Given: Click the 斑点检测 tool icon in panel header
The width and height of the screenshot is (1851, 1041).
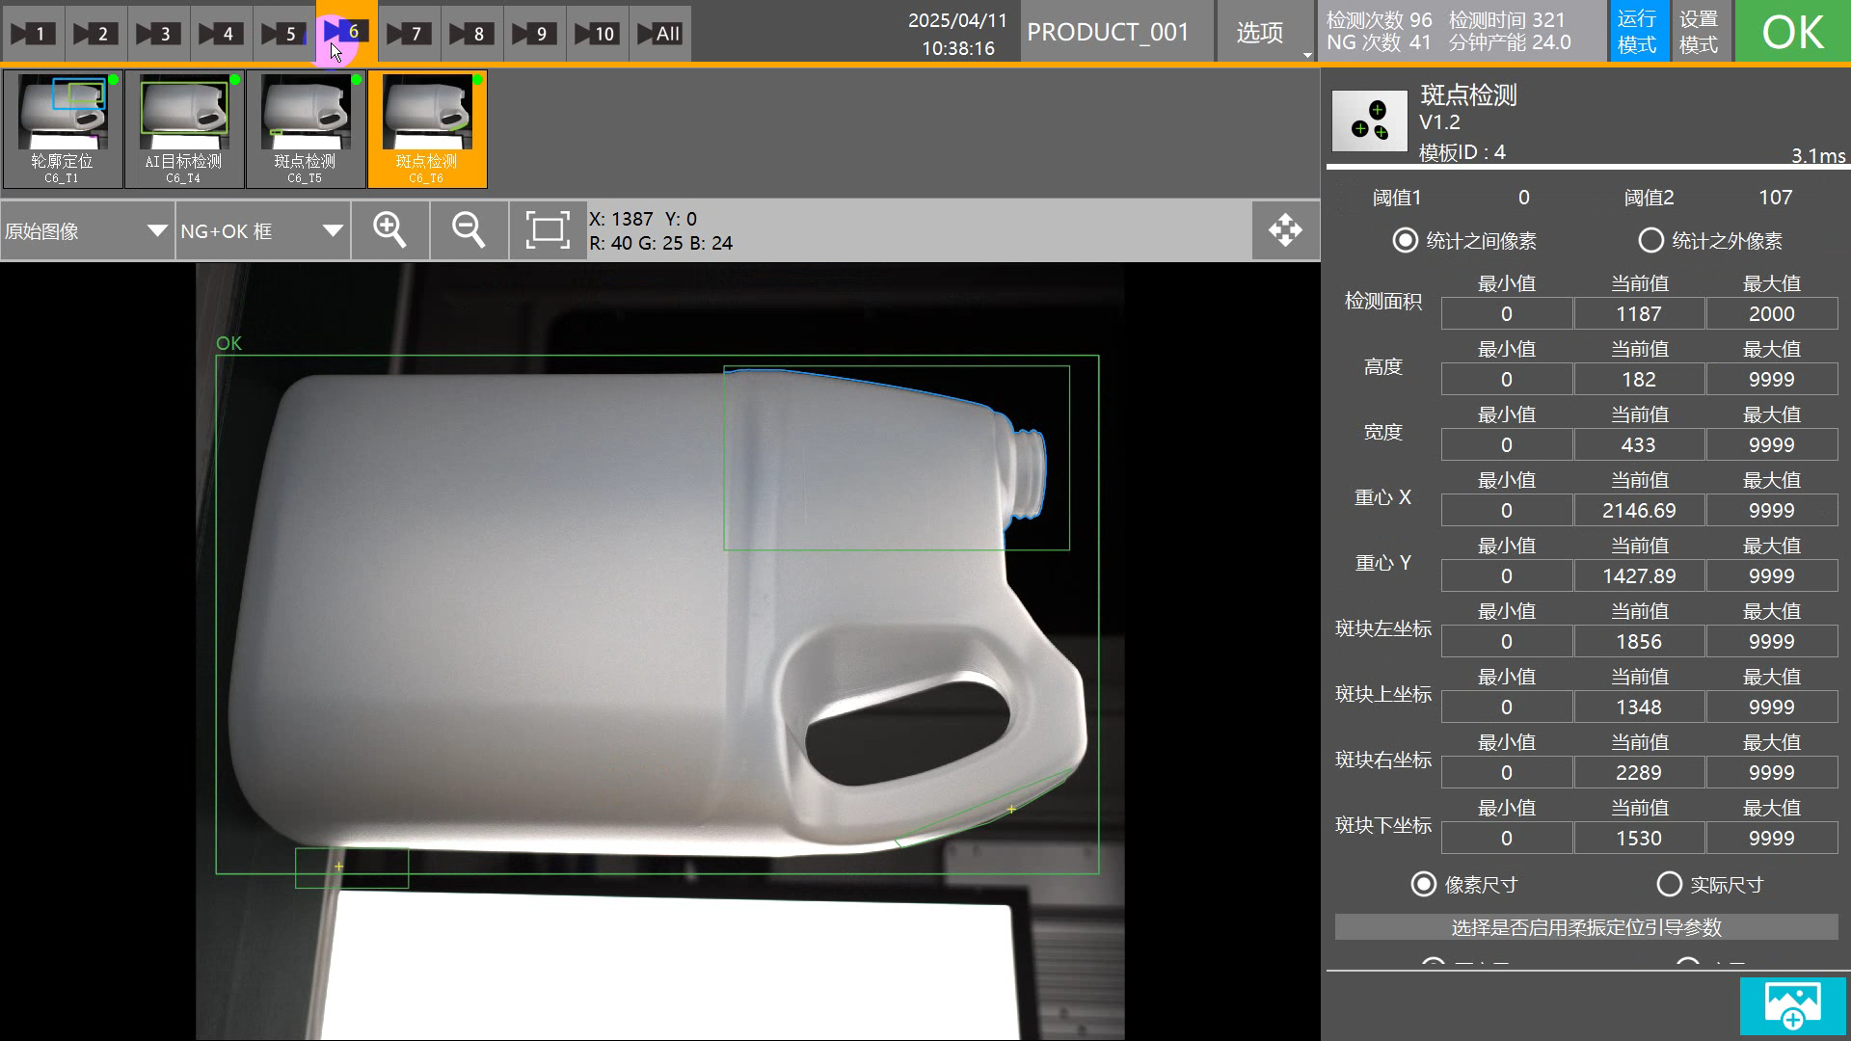Looking at the screenshot, I should coord(1369,121).
